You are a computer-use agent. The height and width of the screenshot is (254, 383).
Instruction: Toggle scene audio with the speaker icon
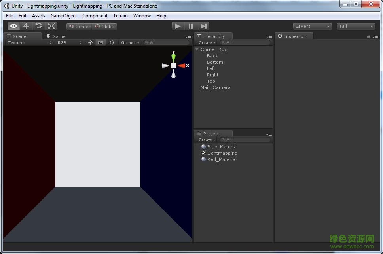pyautogui.click(x=111, y=42)
